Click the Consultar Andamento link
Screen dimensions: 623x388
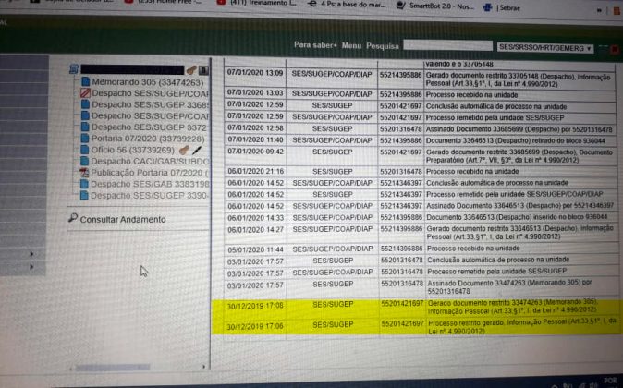coord(123,220)
